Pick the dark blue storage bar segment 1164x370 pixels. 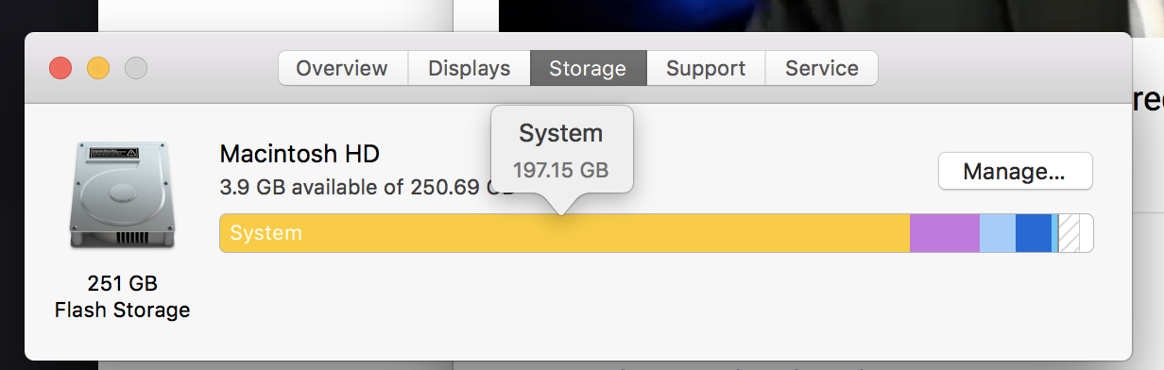[x=1034, y=233]
